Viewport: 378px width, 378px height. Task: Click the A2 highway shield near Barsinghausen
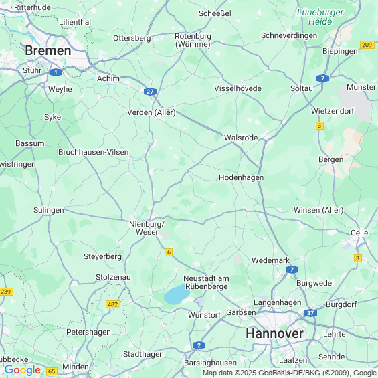click(199, 345)
